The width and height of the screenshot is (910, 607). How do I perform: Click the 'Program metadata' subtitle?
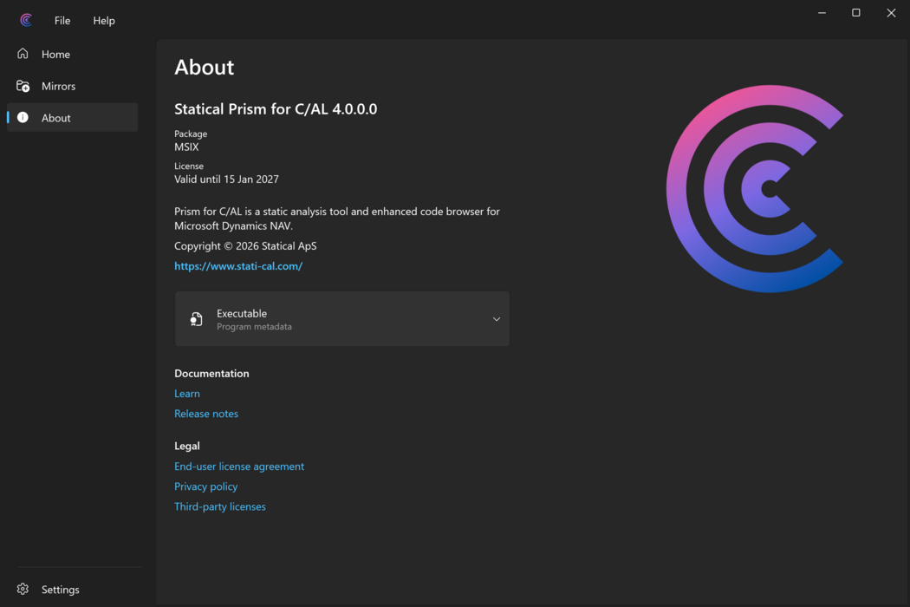(254, 327)
